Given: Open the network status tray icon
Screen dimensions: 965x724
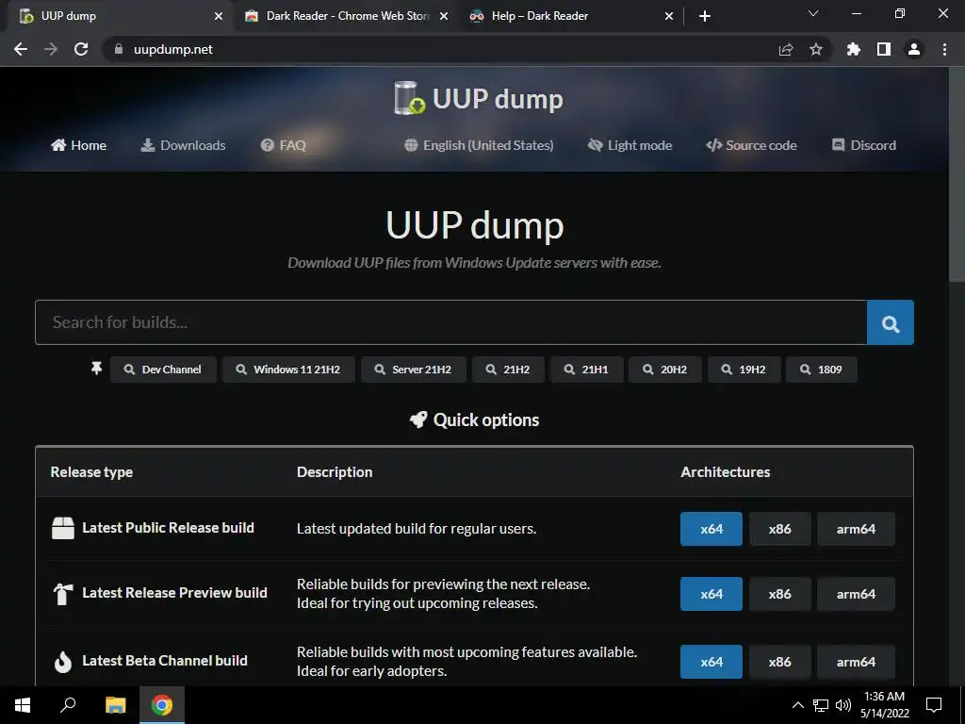Looking at the screenshot, I should [821, 705].
